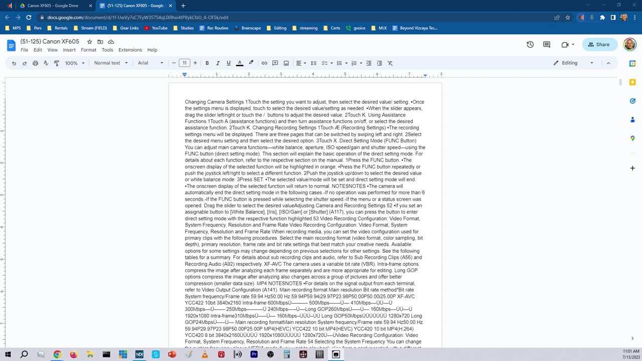The image size is (642, 361).
Task: Open the Tools menu
Action: 107,50
